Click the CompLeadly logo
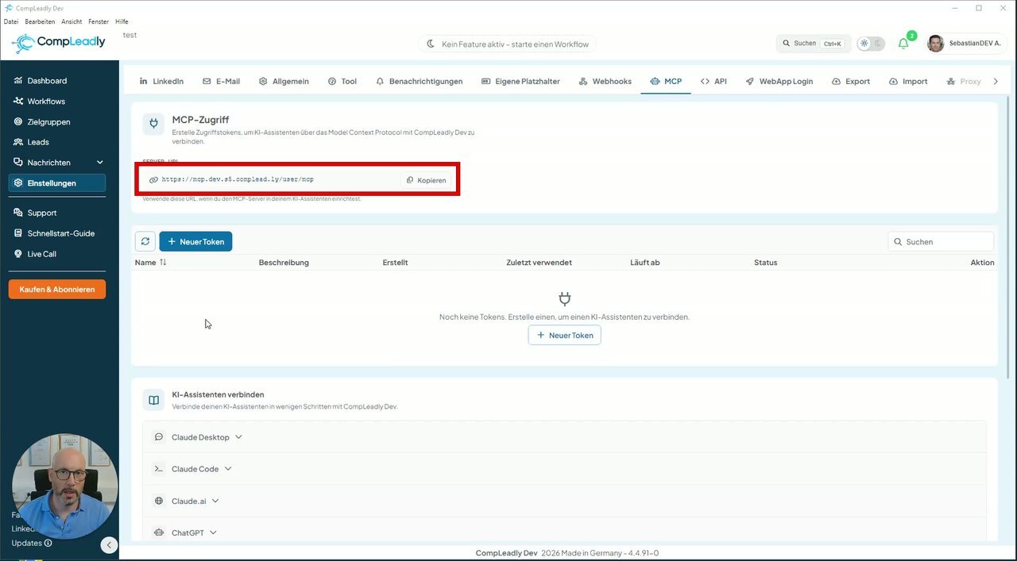 [60, 43]
